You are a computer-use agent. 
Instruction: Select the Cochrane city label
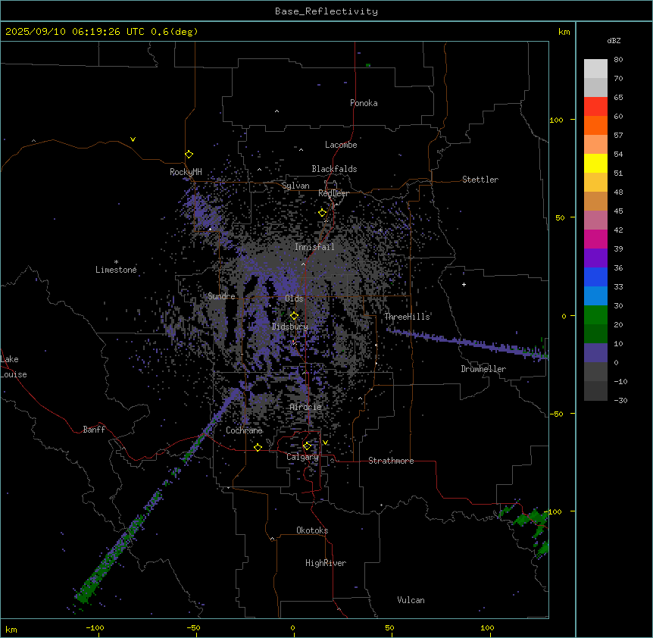click(244, 430)
